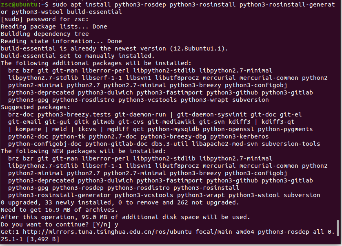Click "Reading state information... Done" line
Viewport: 342px width, 246px height.
61,41
